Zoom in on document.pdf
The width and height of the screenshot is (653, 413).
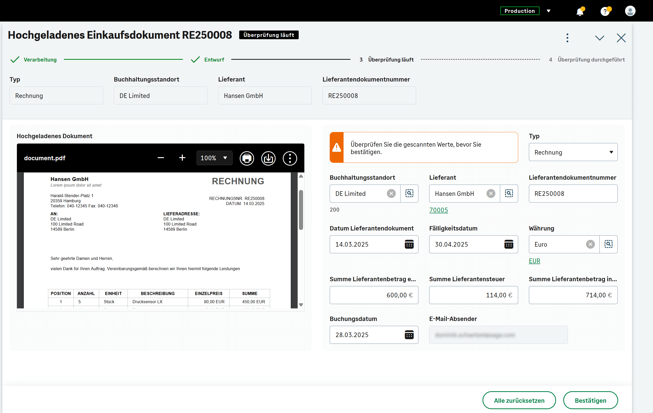click(x=182, y=158)
